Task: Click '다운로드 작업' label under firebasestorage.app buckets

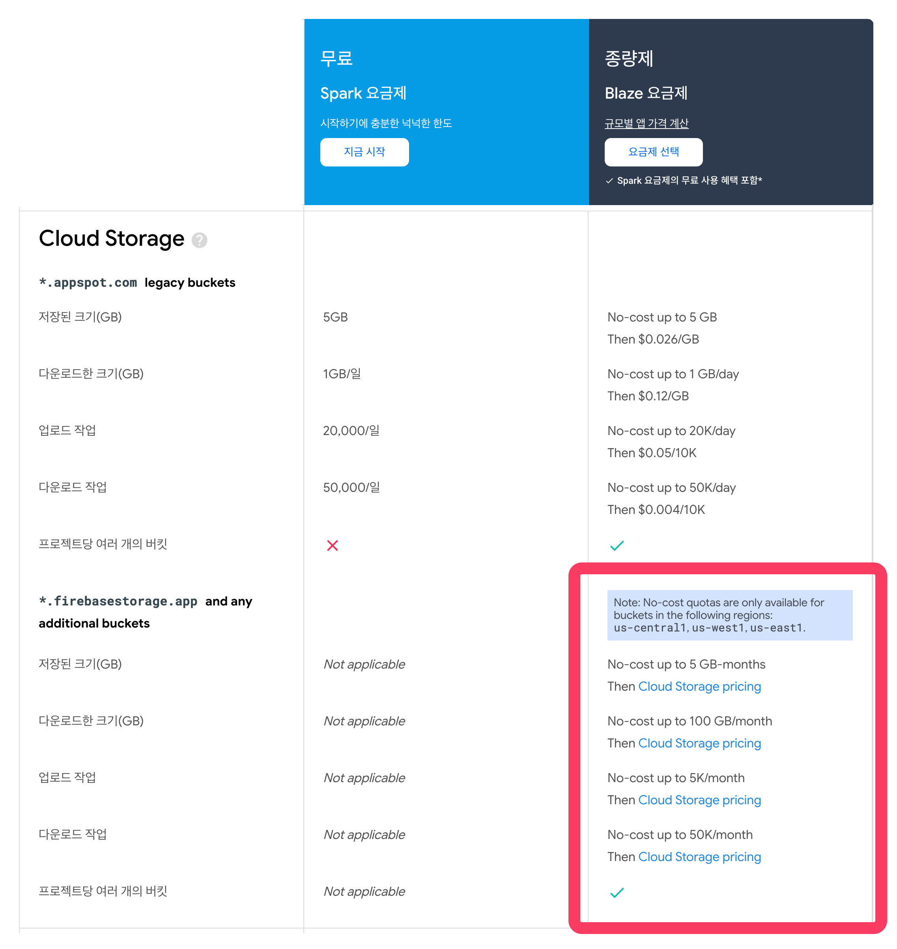Action: 73,834
